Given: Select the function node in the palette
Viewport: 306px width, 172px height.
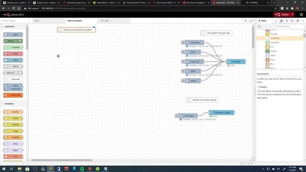Looking at the screenshot, I should point(13,112).
